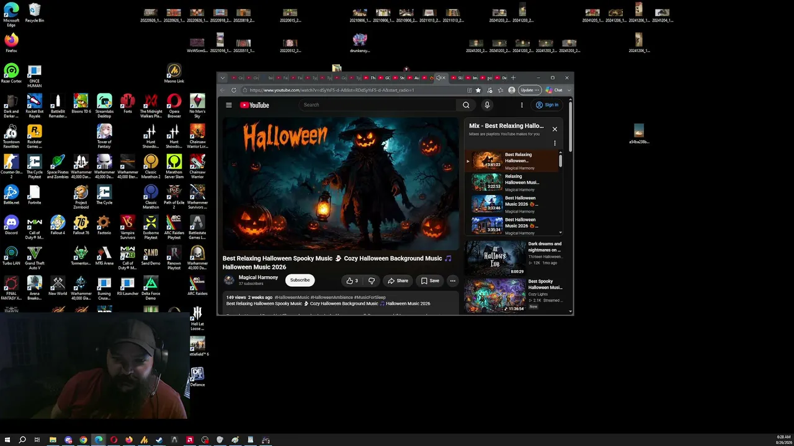This screenshot has width=794, height=446.
Task: Open the Windows Start menu
Action: point(7,440)
